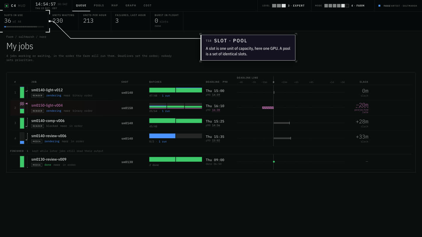Click the blue batches bar of sm0140-review-v006
422x237 pixels.
click(x=162, y=136)
